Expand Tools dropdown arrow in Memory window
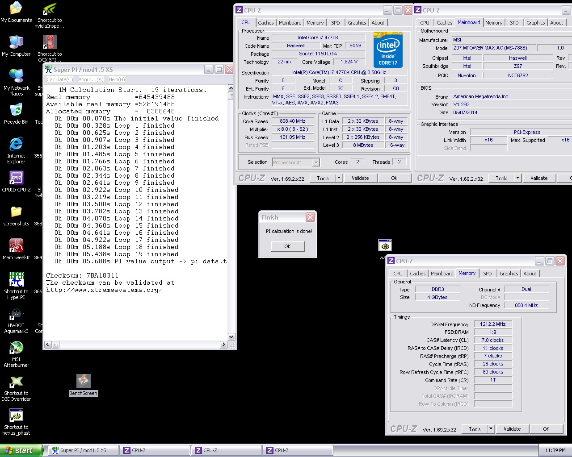Screen dimensions: 572x457 (491, 429)
